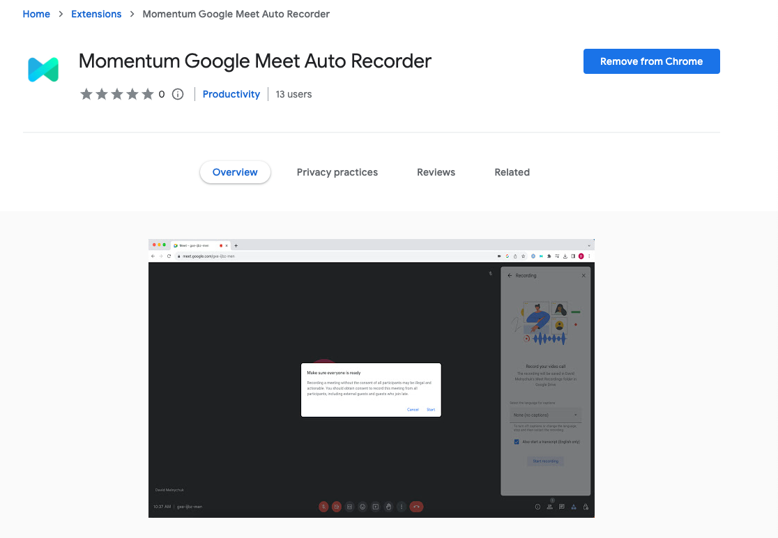
Task: Click the captions icon in Meet preview
Action: click(x=350, y=507)
